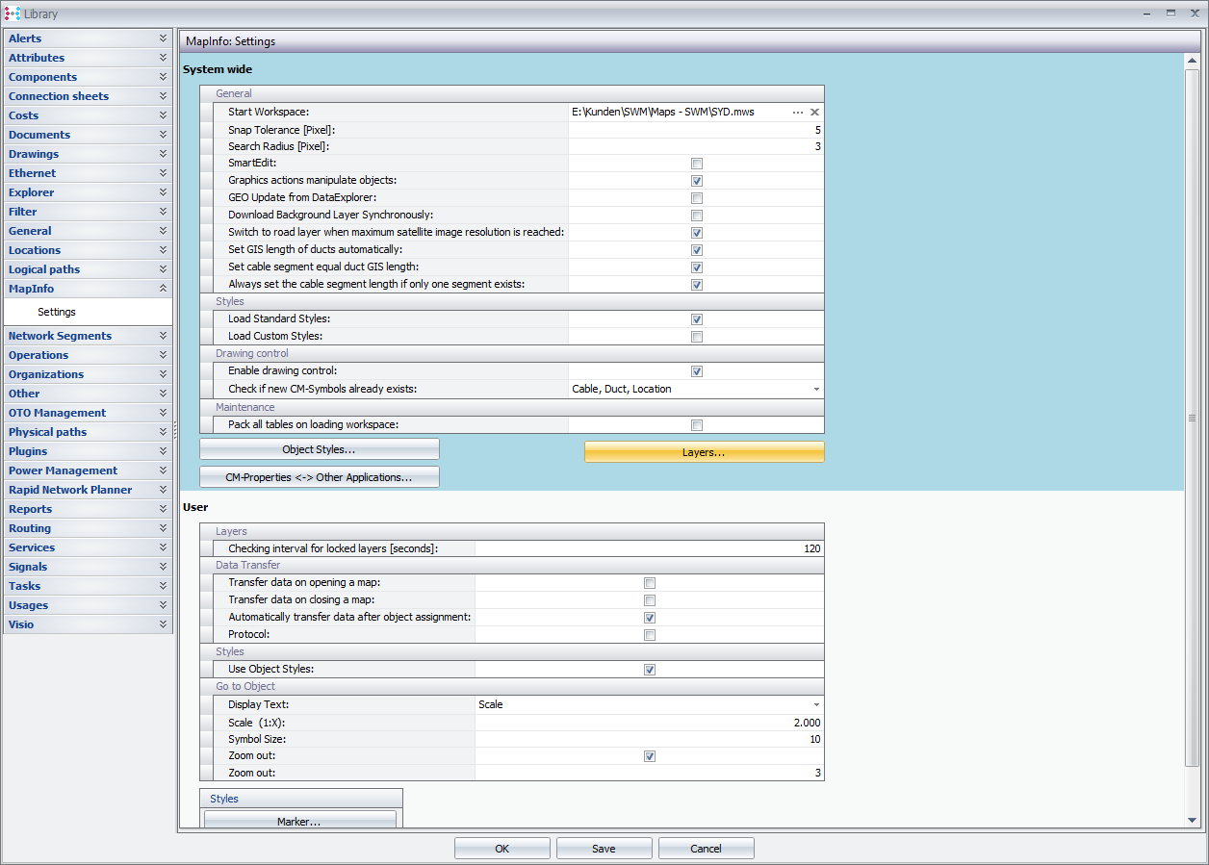The width and height of the screenshot is (1209, 865).
Task: Tick Download Background Layer Synchronously
Action: [x=697, y=216]
